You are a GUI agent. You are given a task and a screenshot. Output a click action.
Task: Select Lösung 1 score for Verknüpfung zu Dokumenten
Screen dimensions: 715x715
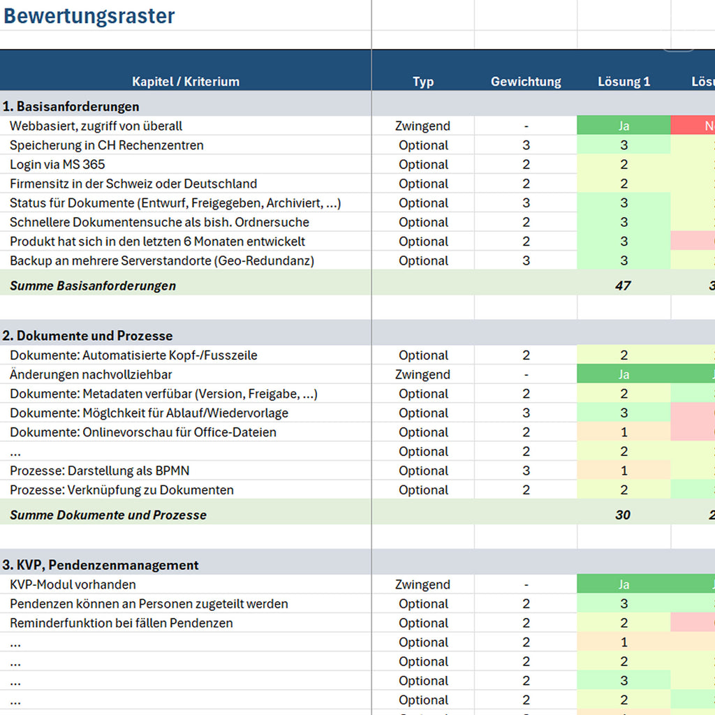point(624,489)
